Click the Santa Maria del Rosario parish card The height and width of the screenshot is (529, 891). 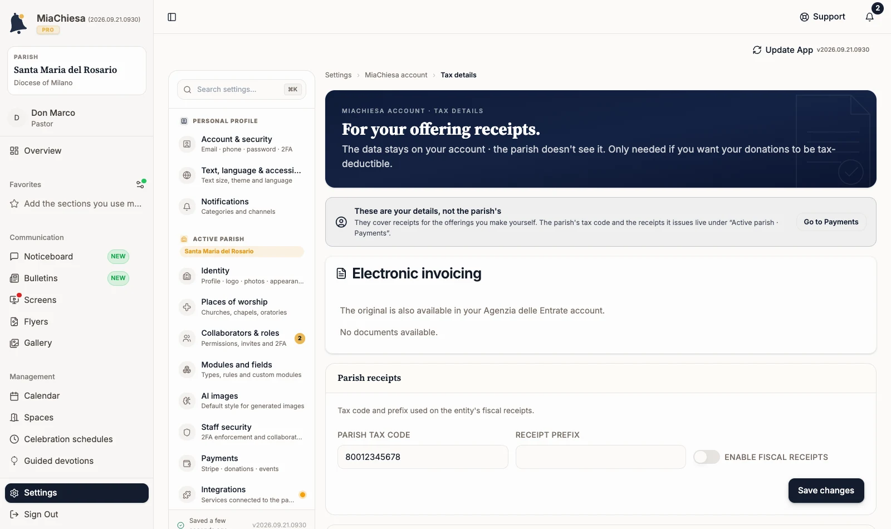click(x=77, y=71)
